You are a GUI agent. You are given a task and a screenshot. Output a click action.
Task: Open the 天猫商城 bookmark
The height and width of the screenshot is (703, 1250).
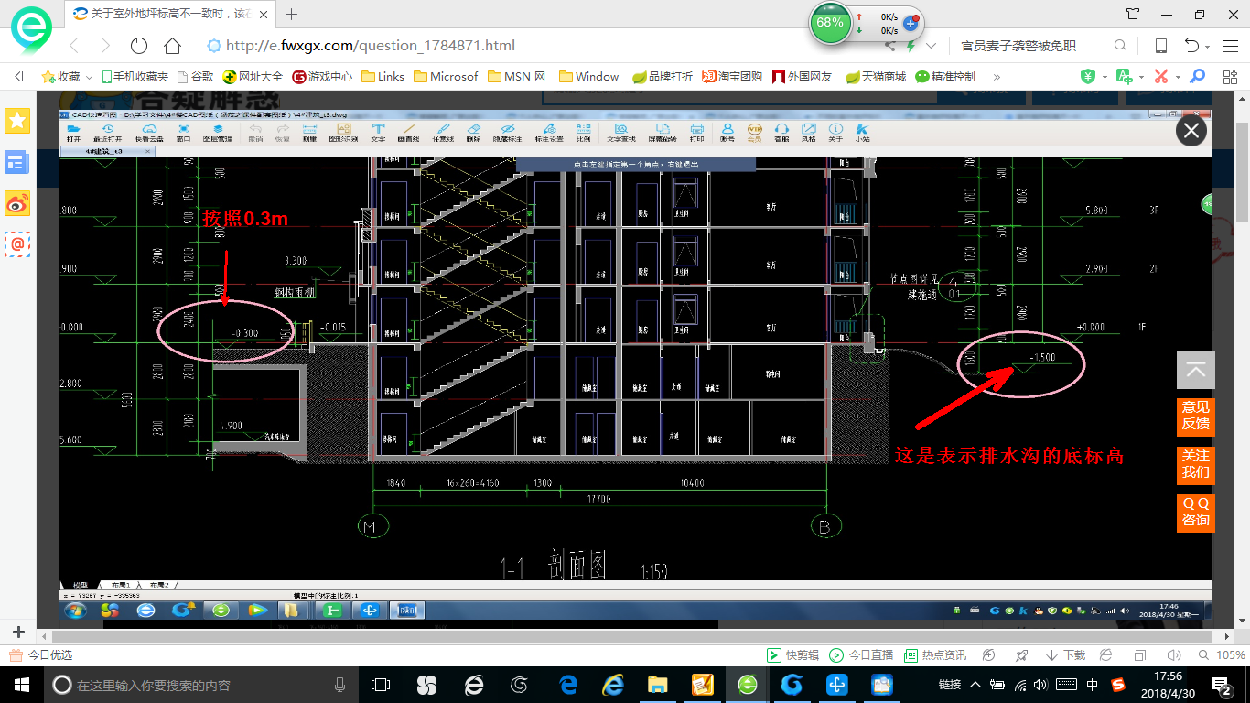(876, 77)
